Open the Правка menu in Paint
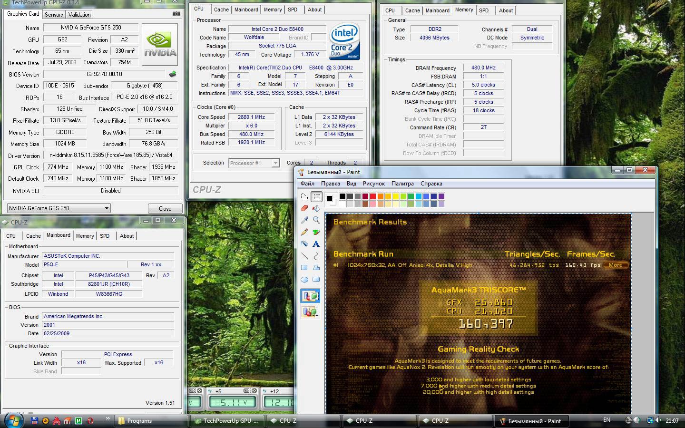 coord(330,184)
